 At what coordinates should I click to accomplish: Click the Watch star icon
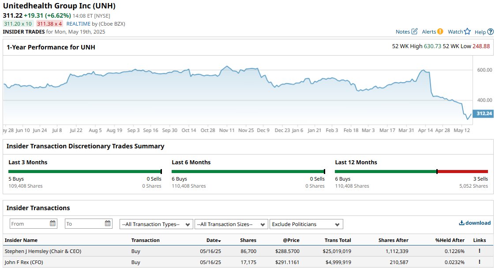[467, 31]
